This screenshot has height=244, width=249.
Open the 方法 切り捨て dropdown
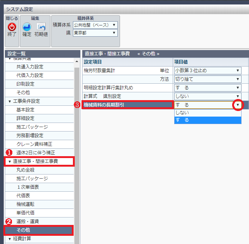[207, 79]
